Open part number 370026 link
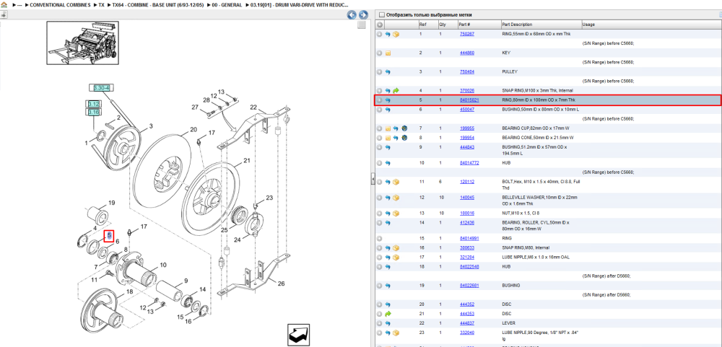The image size is (722, 347). pyautogui.click(x=467, y=91)
